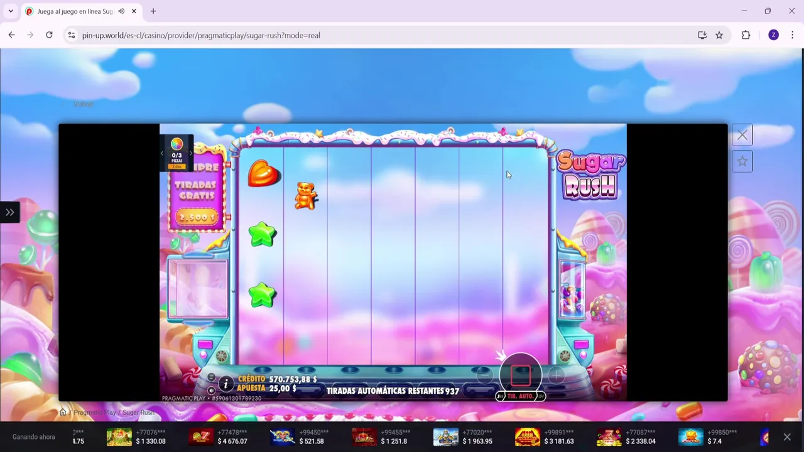Click the Volver back link
Viewport: 804px width, 452px height.
click(83, 104)
